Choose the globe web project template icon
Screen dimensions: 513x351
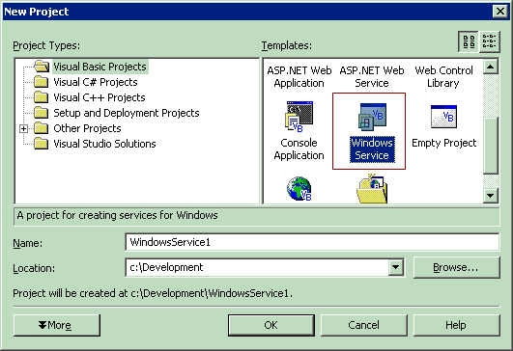click(x=299, y=189)
